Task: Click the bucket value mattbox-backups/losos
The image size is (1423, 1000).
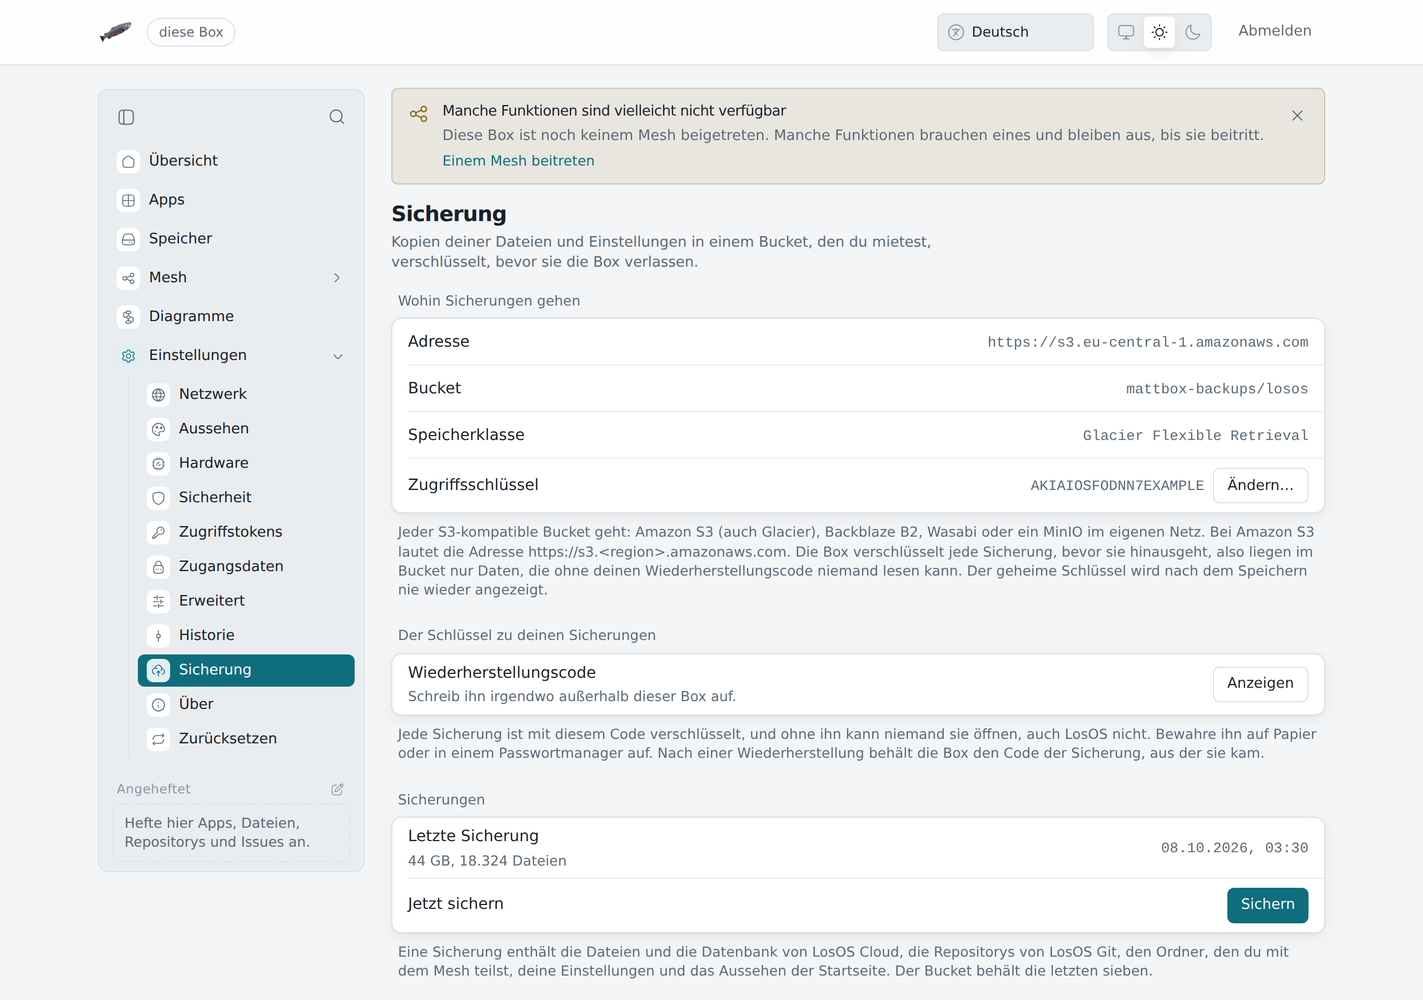Action: (1217, 389)
